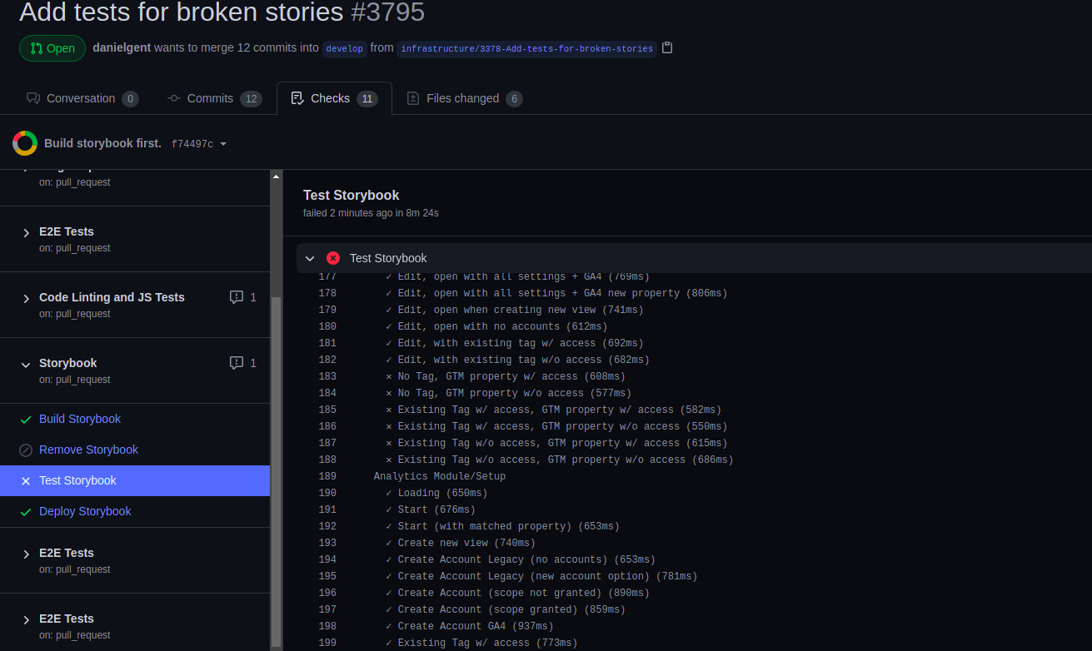
Task: Click 'Build storybook first.' commit title
Action: [x=102, y=143]
